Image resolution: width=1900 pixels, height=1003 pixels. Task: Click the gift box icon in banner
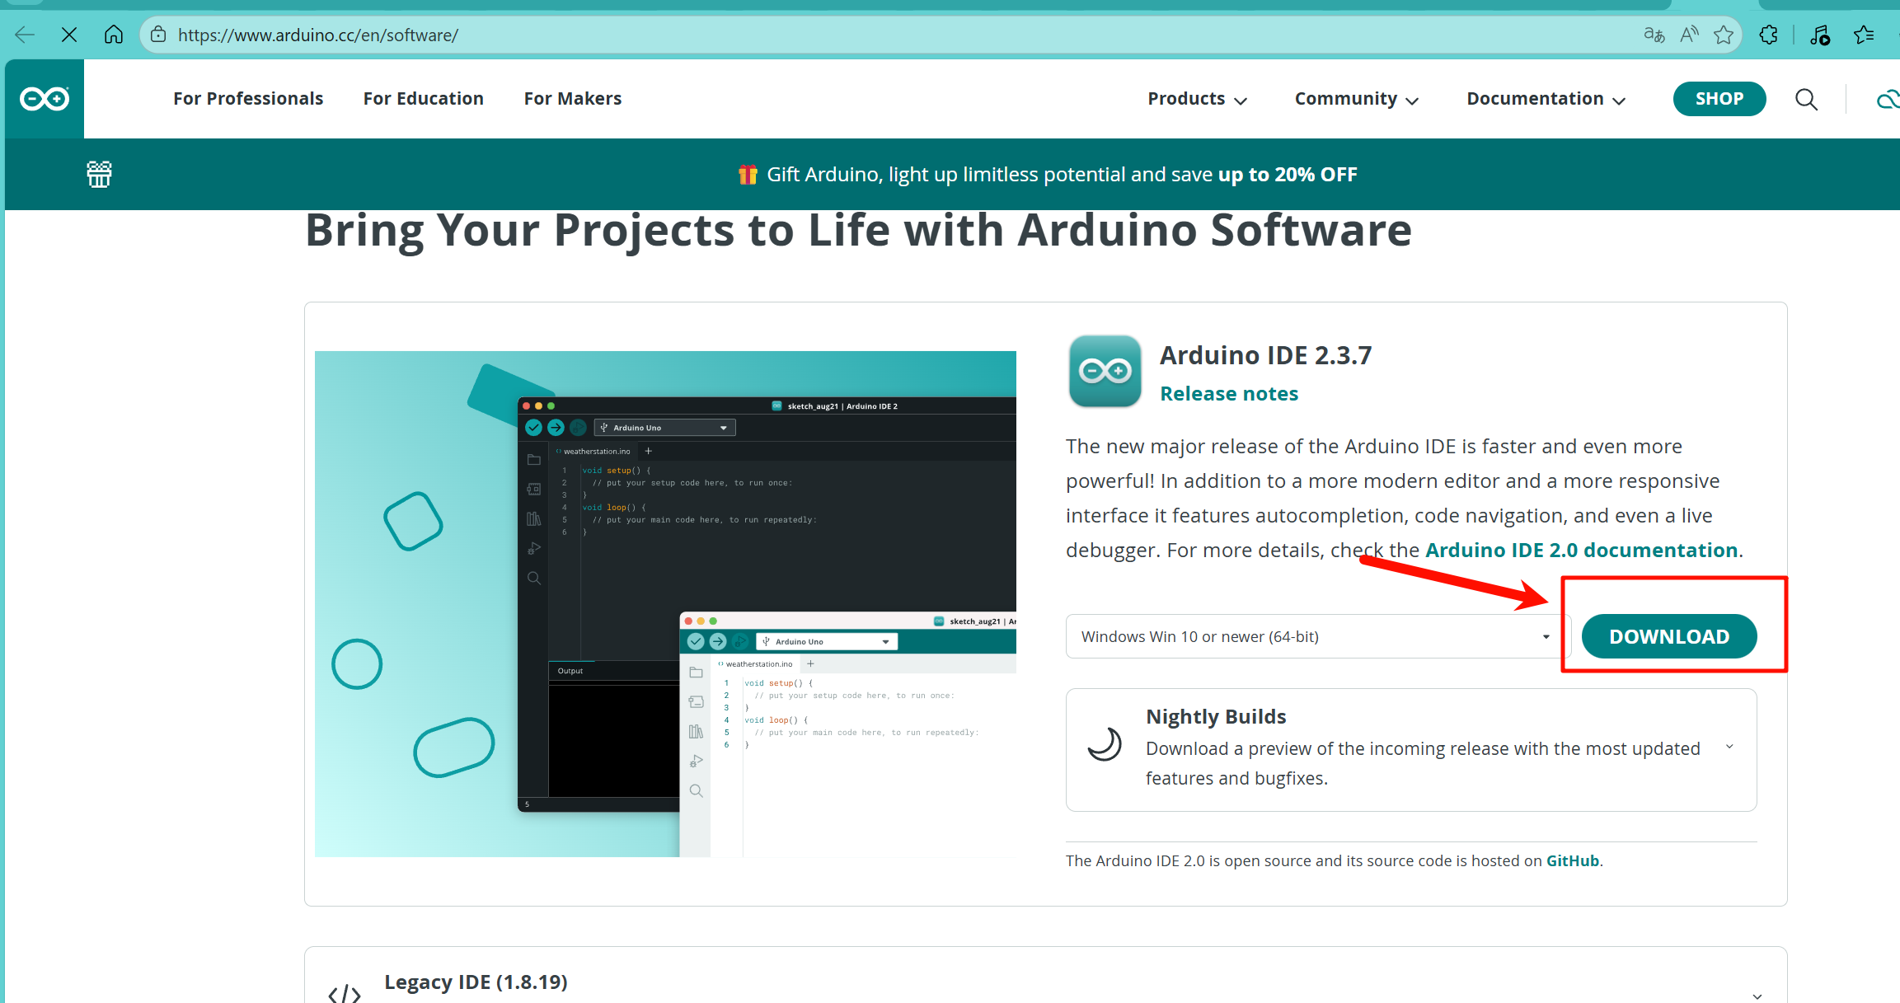coord(99,174)
